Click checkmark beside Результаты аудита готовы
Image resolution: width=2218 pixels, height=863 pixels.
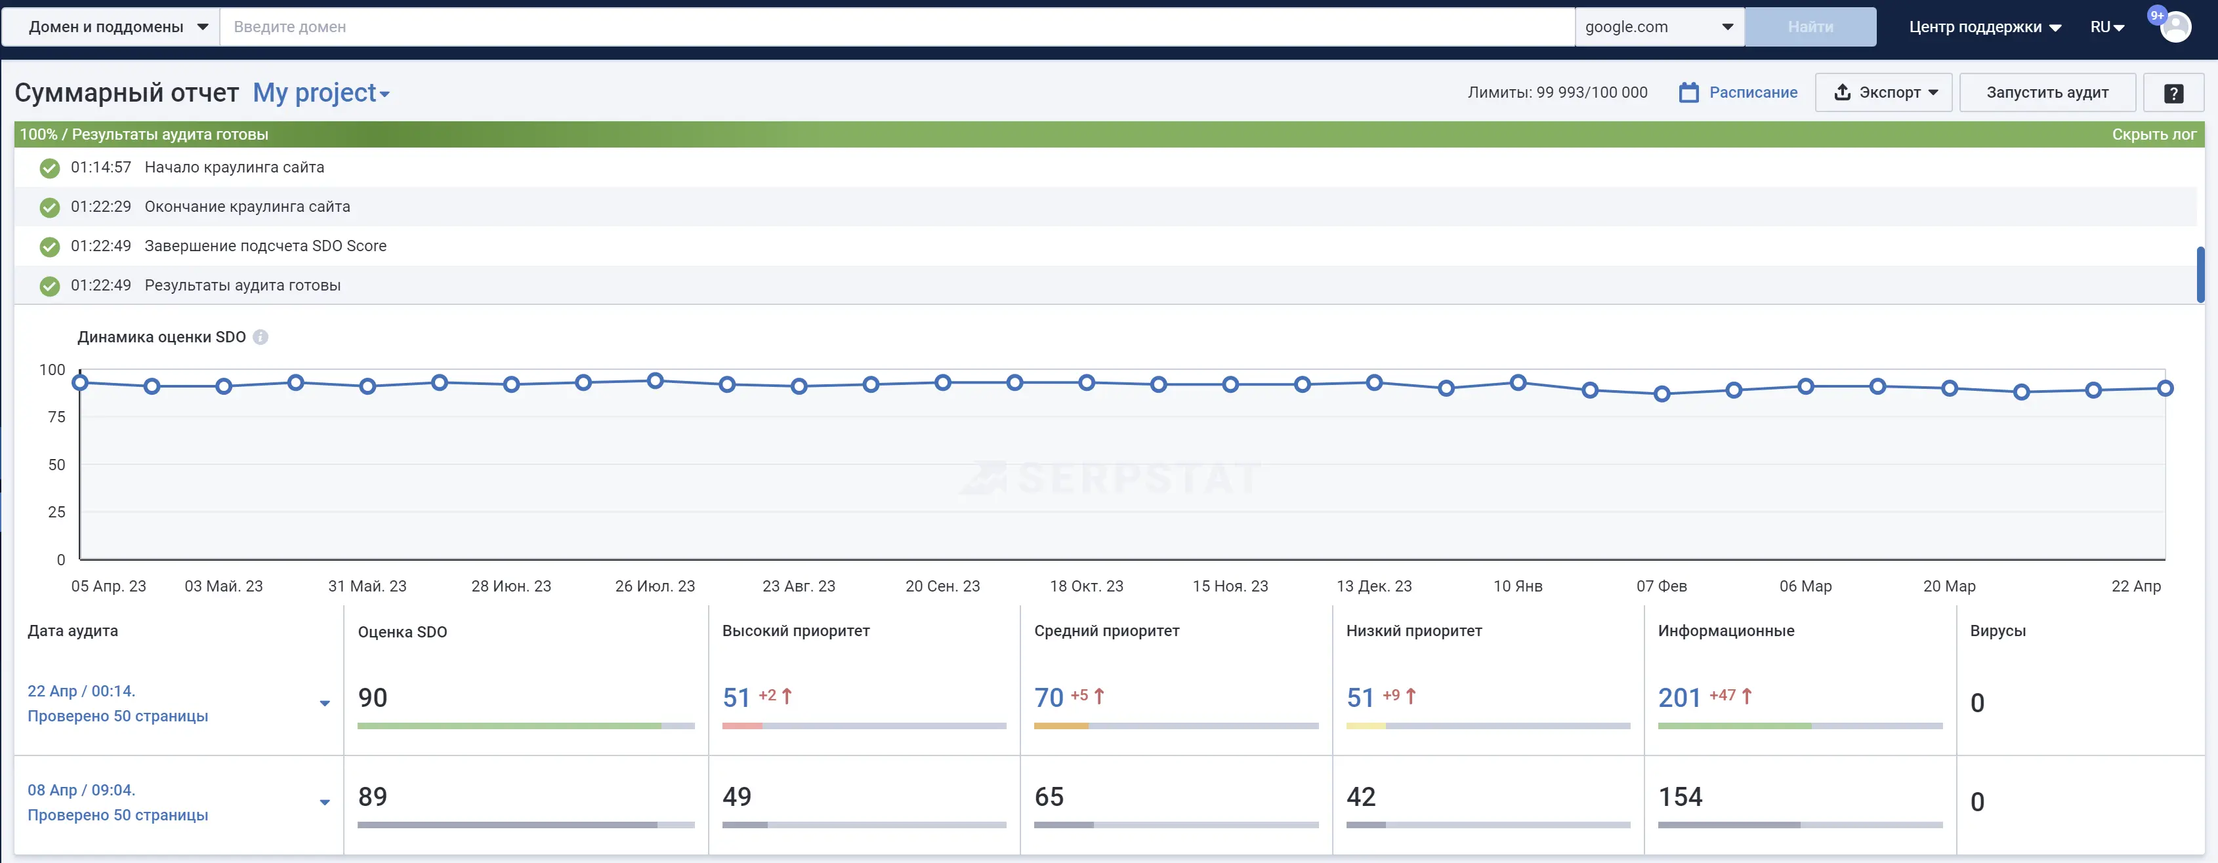[x=50, y=286]
